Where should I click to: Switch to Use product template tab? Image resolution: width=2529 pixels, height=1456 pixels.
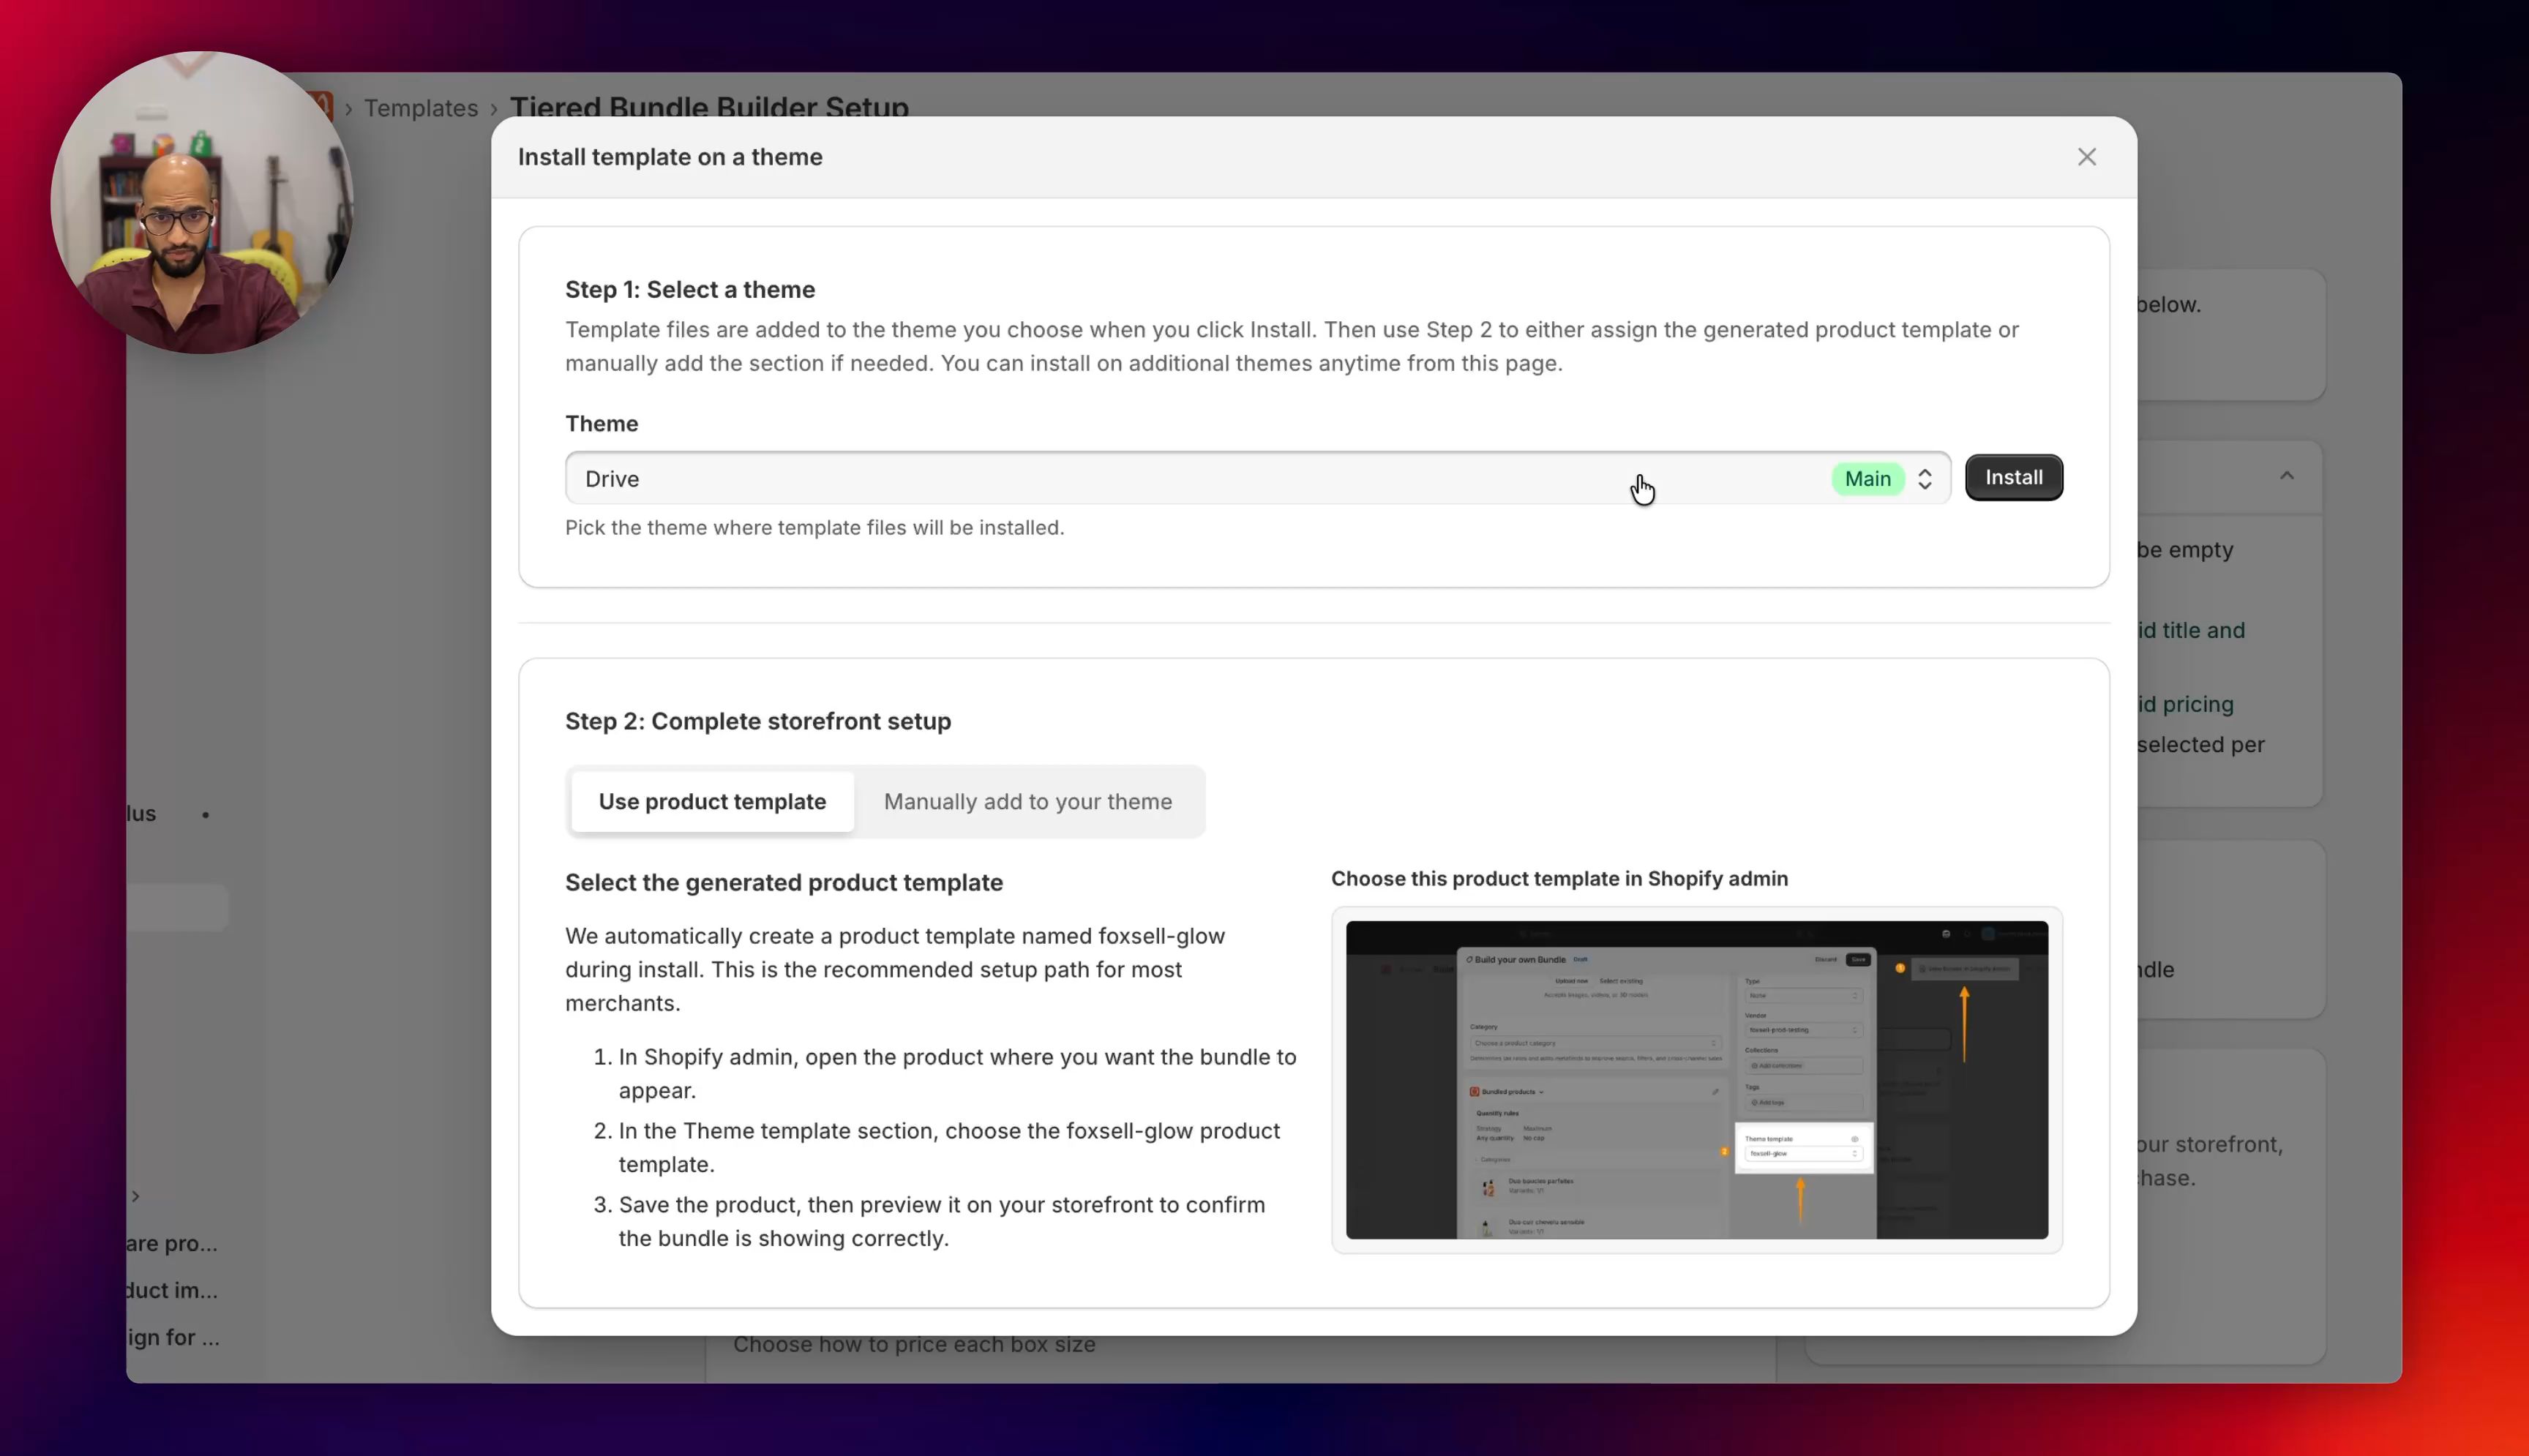(x=712, y=802)
